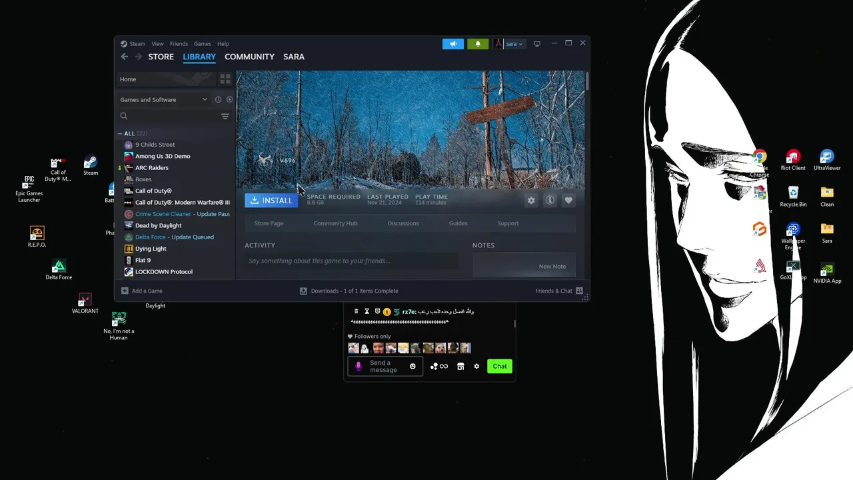Image resolution: width=853 pixels, height=480 pixels.
Task: Go to the COMMUNITY tab
Action: click(x=249, y=57)
